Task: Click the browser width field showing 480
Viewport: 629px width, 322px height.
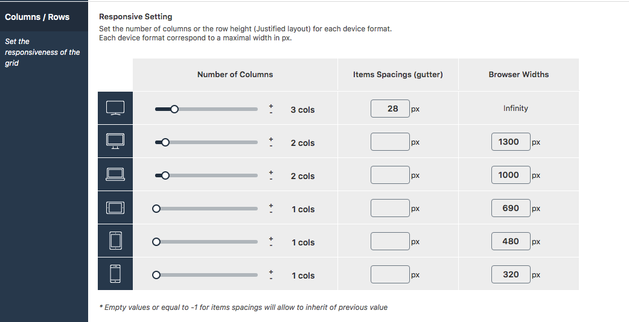Action: 511,241
